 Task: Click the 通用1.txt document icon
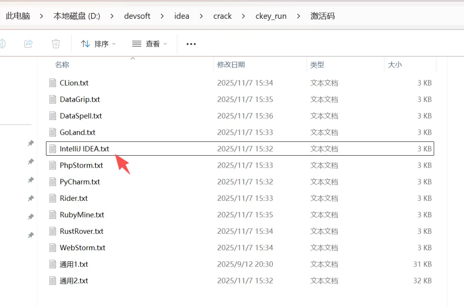(x=53, y=264)
